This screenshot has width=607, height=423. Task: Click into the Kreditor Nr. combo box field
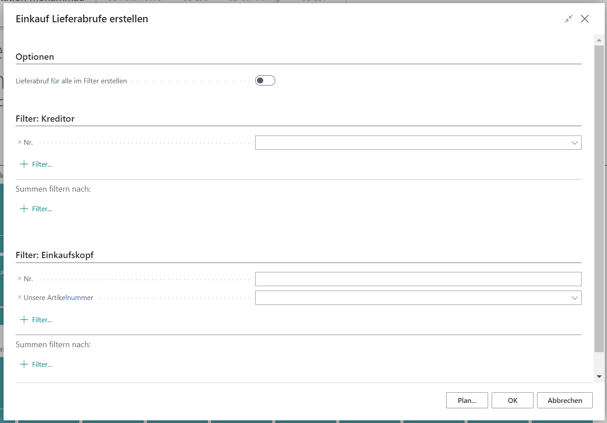click(410, 143)
